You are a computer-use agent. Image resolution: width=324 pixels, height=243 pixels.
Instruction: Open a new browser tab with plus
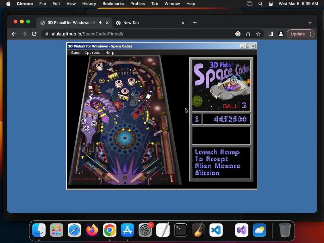click(195, 23)
